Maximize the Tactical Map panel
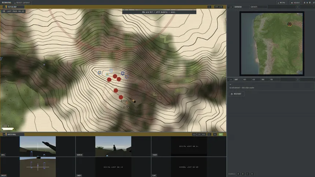 coord(209,7)
